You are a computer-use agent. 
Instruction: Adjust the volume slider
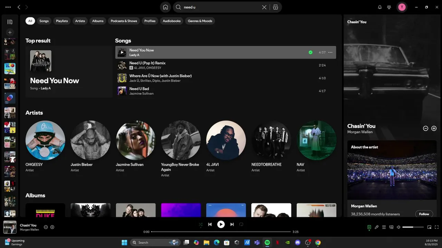[413, 227]
